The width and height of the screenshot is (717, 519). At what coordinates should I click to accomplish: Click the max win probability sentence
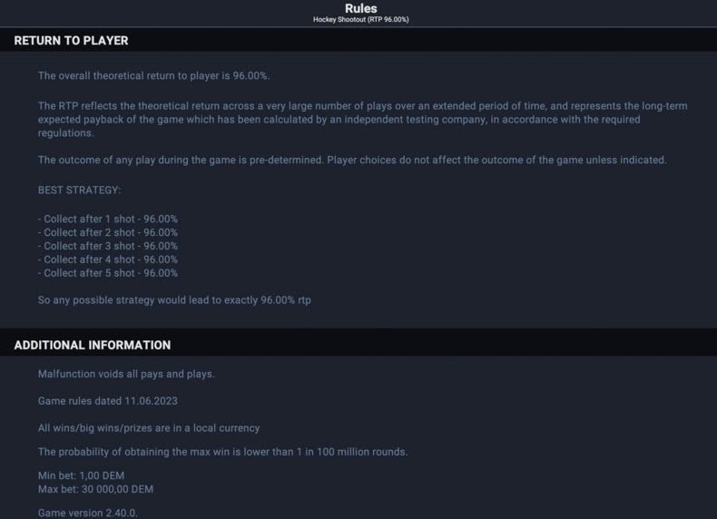tap(222, 452)
